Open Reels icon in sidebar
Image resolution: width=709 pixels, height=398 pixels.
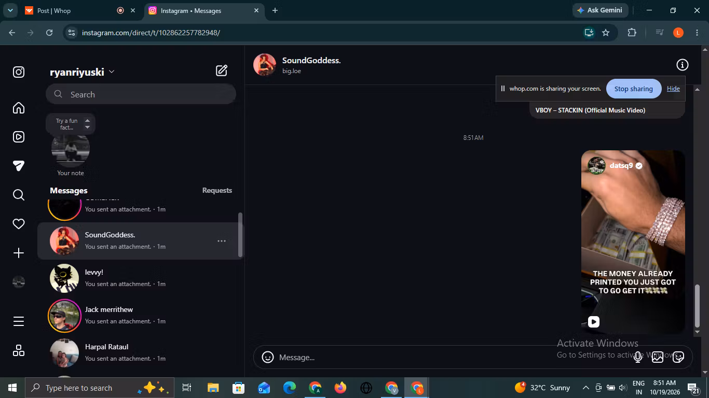point(19,137)
